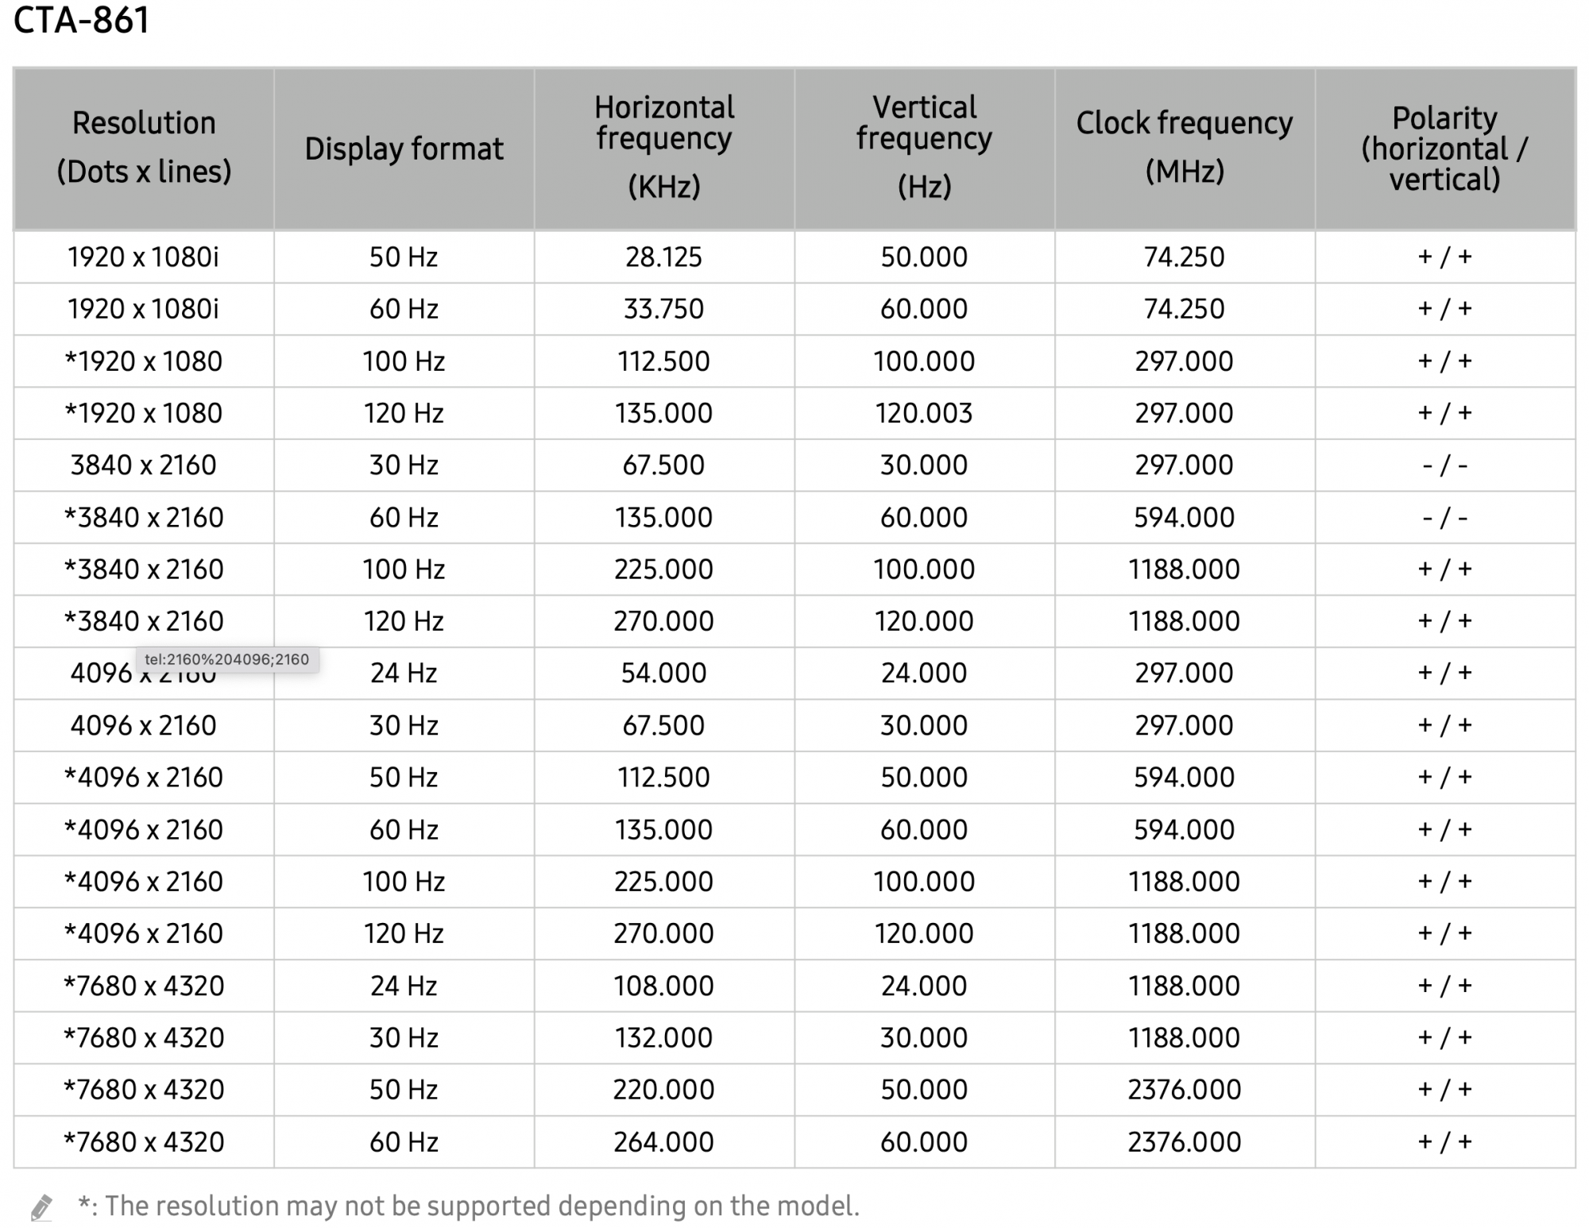The width and height of the screenshot is (1589, 1228).
Task: Select the Resolution (Dots x lines) column header
Action: coord(144,148)
